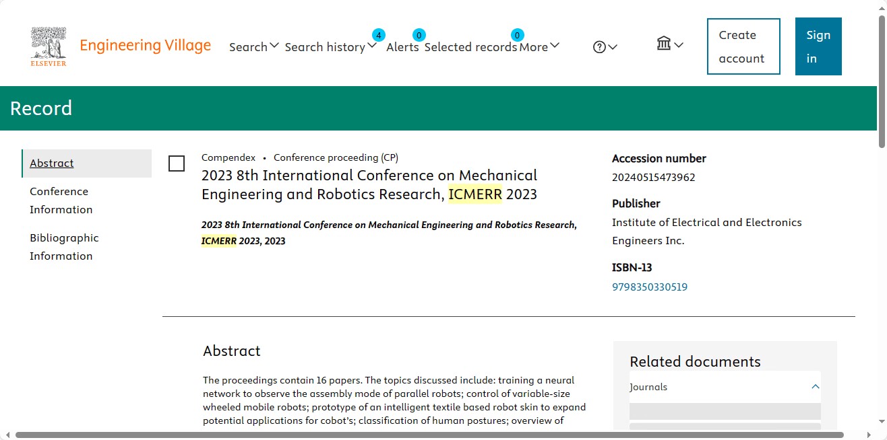Click the Engineering Village home link
This screenshot has width=887, height=440.
pos(145,46)
